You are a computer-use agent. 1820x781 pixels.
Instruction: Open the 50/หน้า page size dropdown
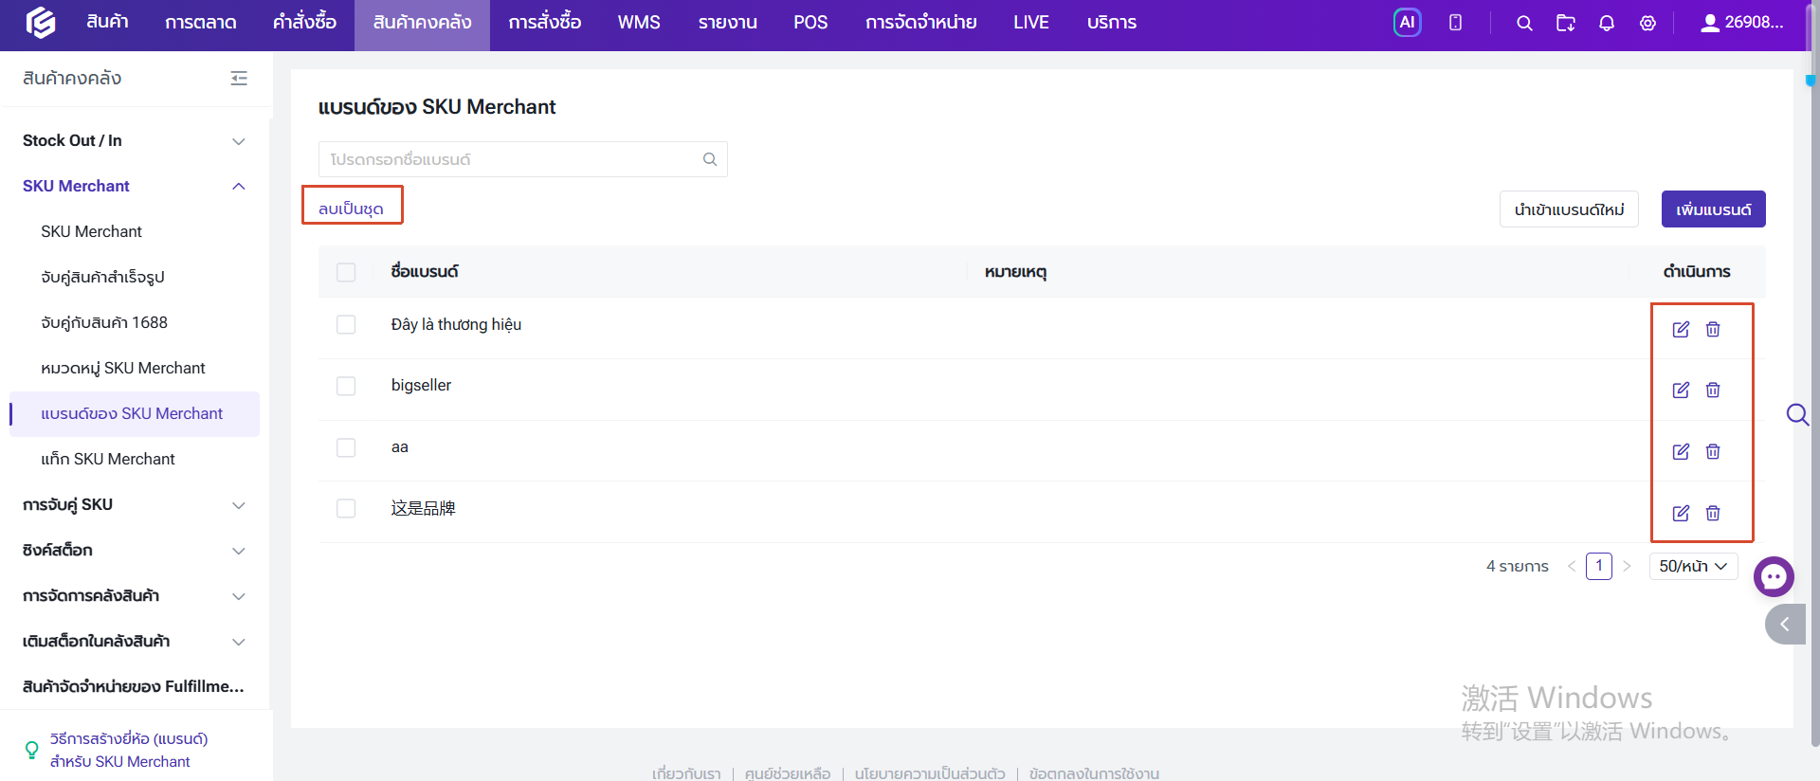click(1693, 566)
